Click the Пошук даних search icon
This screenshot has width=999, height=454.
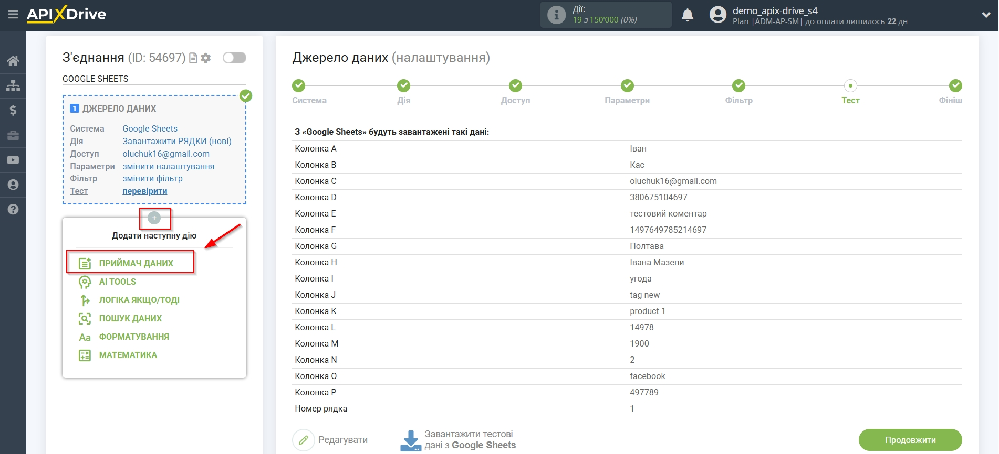(85, 318)
